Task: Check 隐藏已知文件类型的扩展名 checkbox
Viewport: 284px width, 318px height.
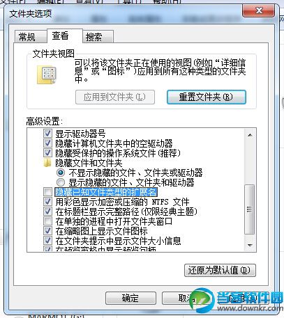Action: pyautogui.click(x=47, y=192)
